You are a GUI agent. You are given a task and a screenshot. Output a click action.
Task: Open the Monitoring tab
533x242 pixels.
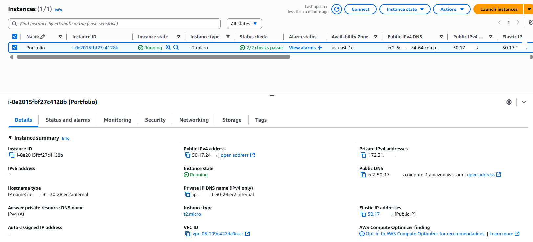(x=118, y=120)
